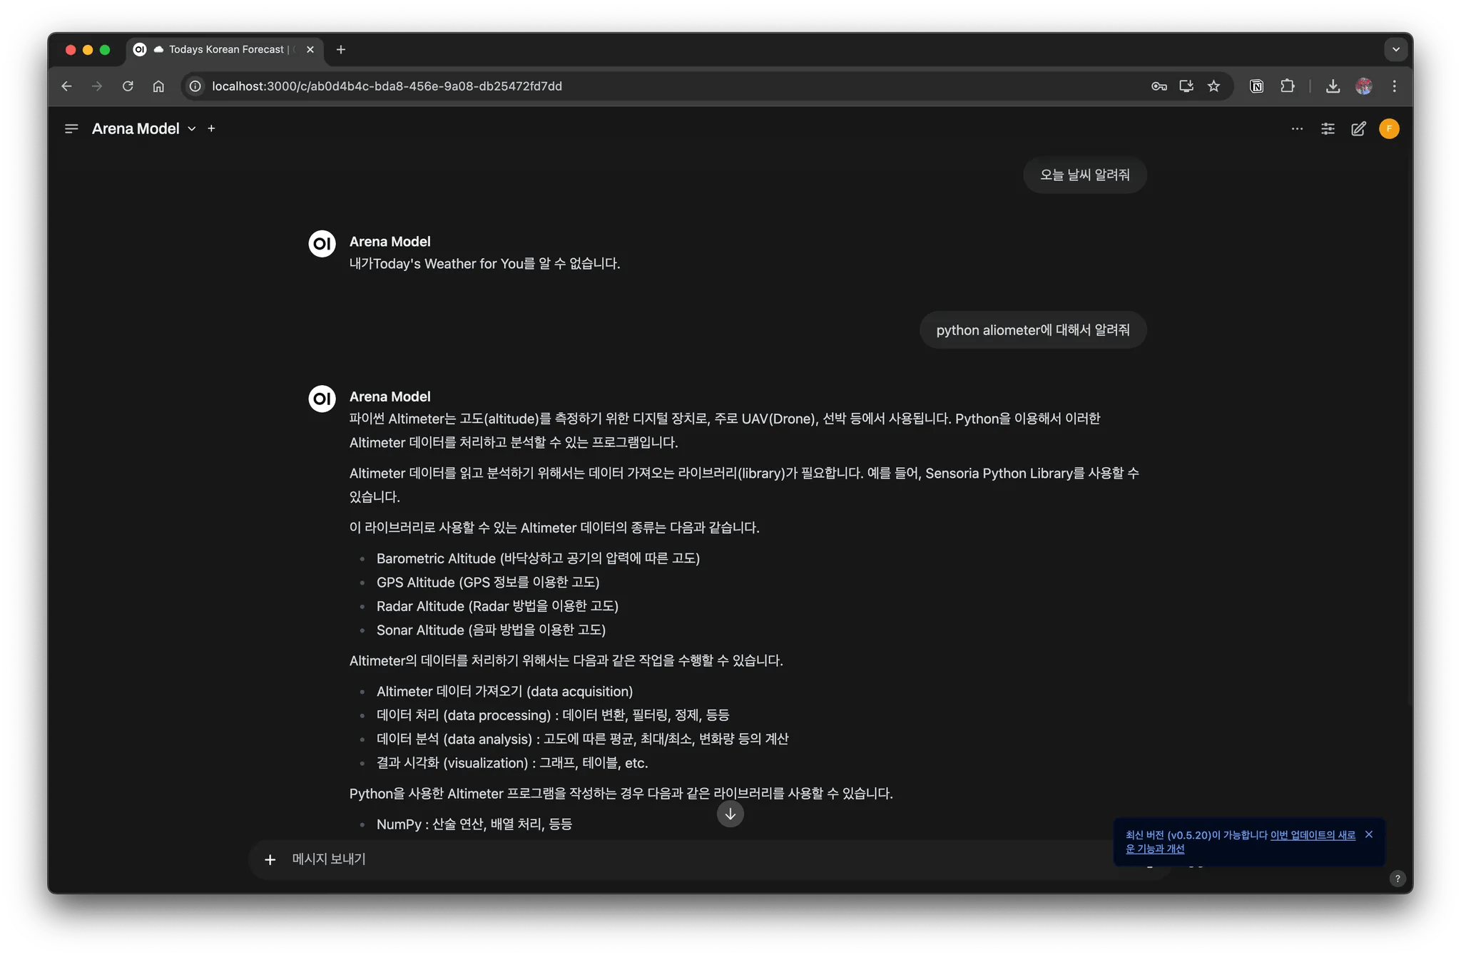The image size is (1461, 957).
Task: Open the Arena Model selector dropdown
Action: [143, 128]
